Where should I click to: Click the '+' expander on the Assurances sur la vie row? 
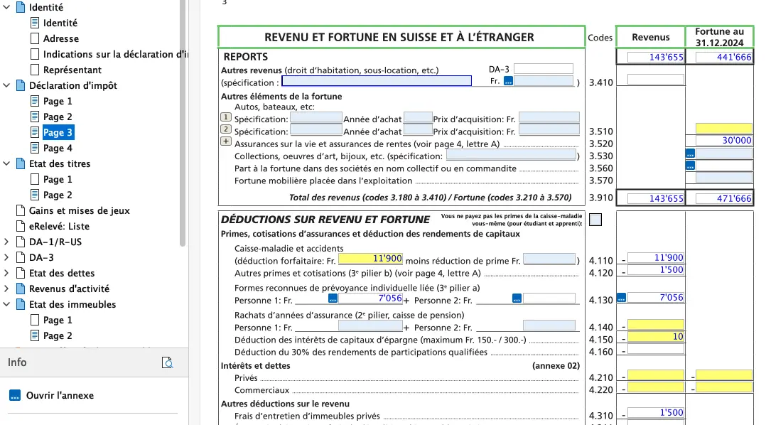coord(225,141)
